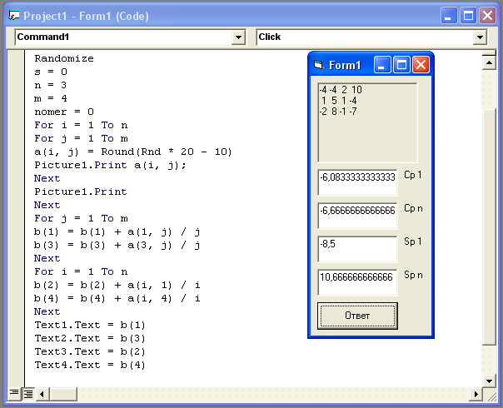
Task: Click the Sp n label in Form1
Action: tap(413, 275)
